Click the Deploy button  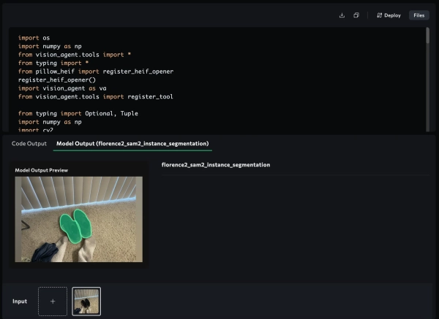(389, 15)
